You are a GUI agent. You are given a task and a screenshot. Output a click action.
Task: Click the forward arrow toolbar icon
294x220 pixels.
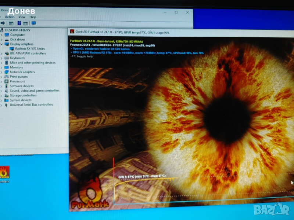click(x=3, y=23)
